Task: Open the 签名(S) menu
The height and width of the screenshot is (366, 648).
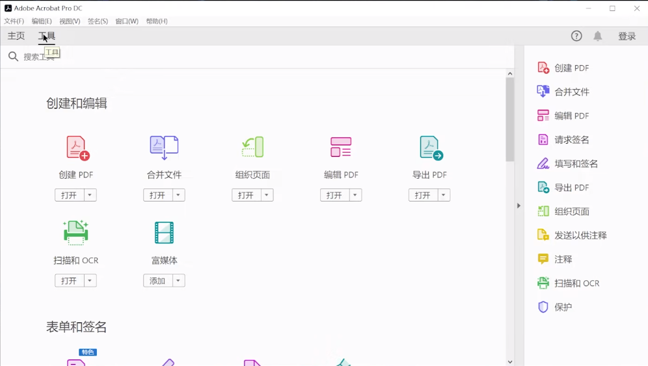Action: (x=98, y=21)
